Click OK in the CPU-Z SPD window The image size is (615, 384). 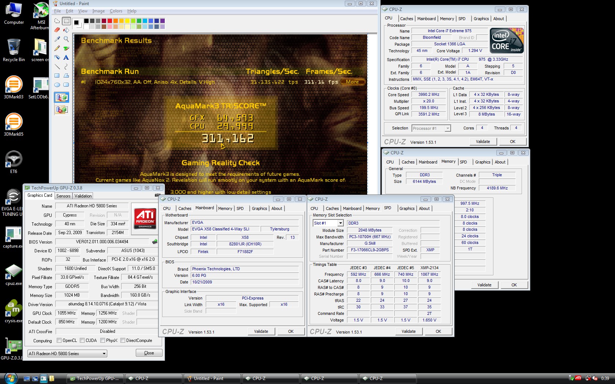438,331
